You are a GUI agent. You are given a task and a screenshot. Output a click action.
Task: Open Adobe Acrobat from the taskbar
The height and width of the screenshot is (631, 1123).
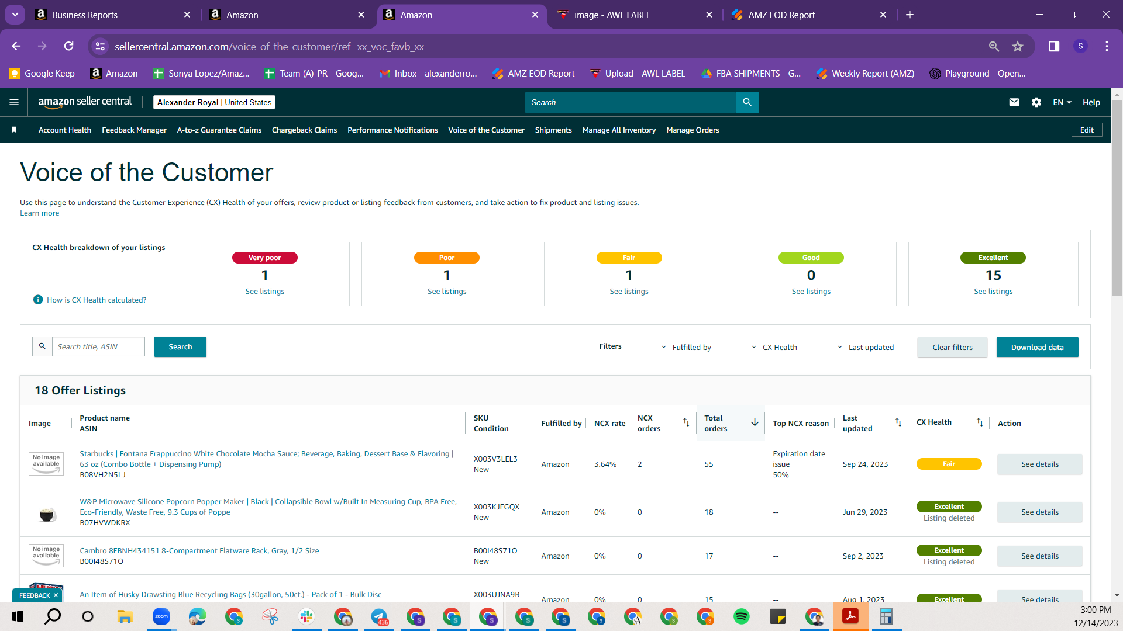point(850,616)
